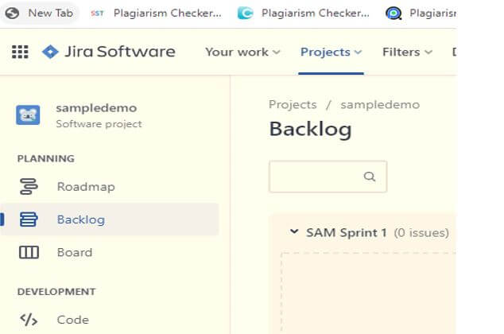Collapse the SAM Sprint 1 section
Screen dimensions: 504x334
pos(293,232)
